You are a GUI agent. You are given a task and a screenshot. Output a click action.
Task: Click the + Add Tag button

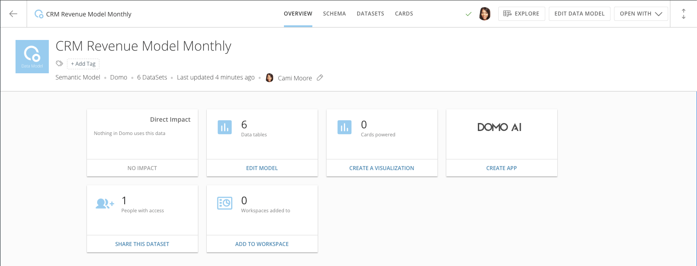point(83,64)
